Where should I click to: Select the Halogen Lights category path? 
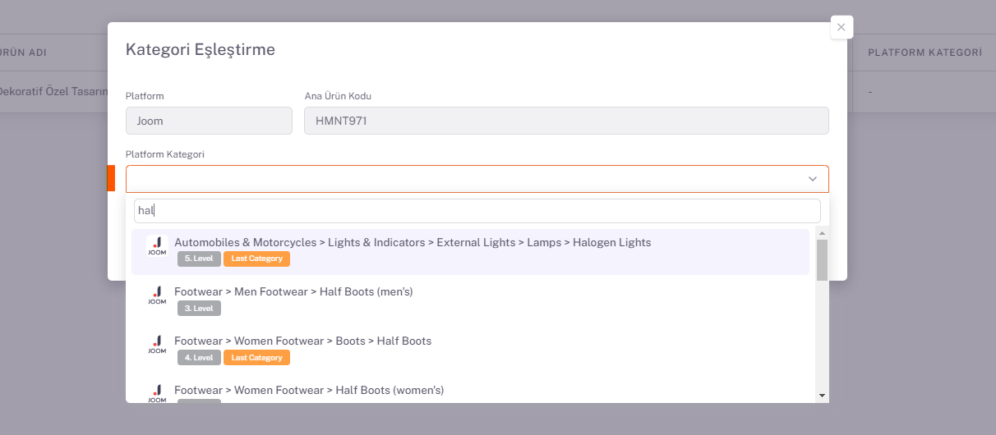413,242
